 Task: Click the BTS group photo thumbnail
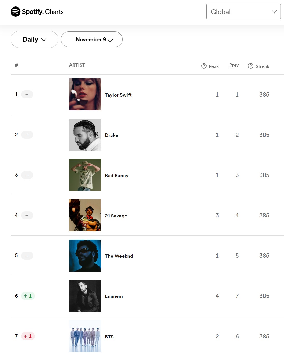[85, 336]
